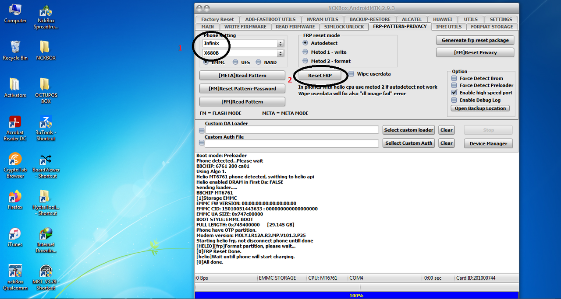The image size is (561, 299).
Task: Open Computer desktop icon
Action: [x=15, y=13]
